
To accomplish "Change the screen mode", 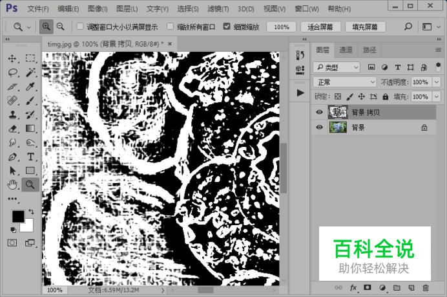I will 30,243.
